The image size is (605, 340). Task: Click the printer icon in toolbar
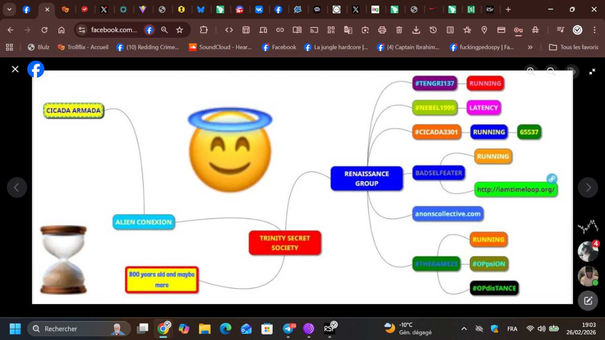point(382,30)
